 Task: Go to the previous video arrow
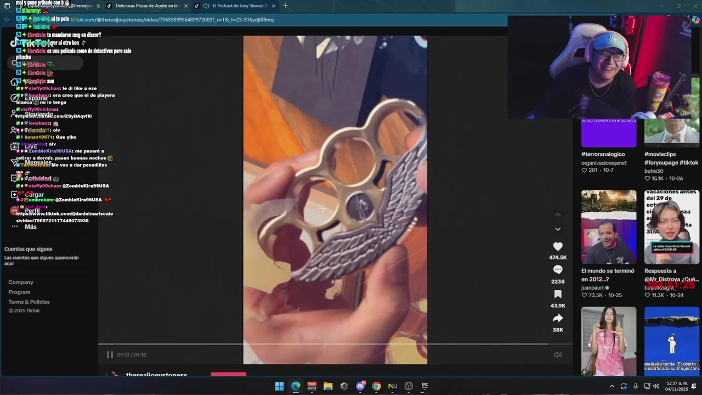(558, 215)
